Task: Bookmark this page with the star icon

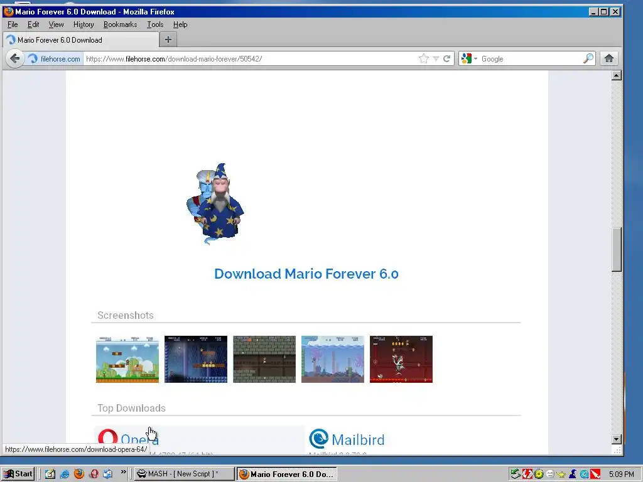Action: (x=424, y=58)
